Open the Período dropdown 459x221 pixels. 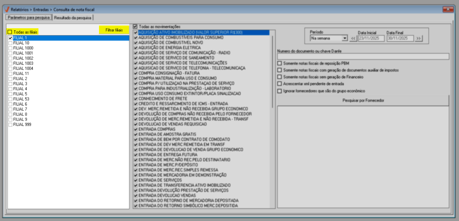coord(345,38)
